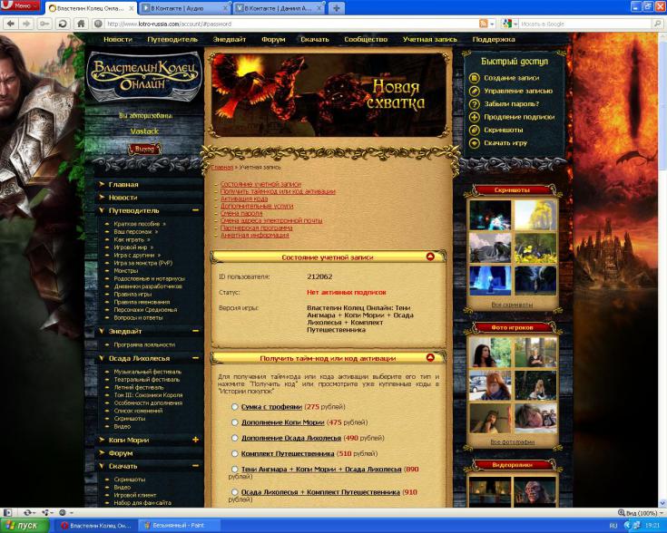Open Игровой клиент sidebar item
The height and width of the screenshot is (533, 667).
point(135,495)
